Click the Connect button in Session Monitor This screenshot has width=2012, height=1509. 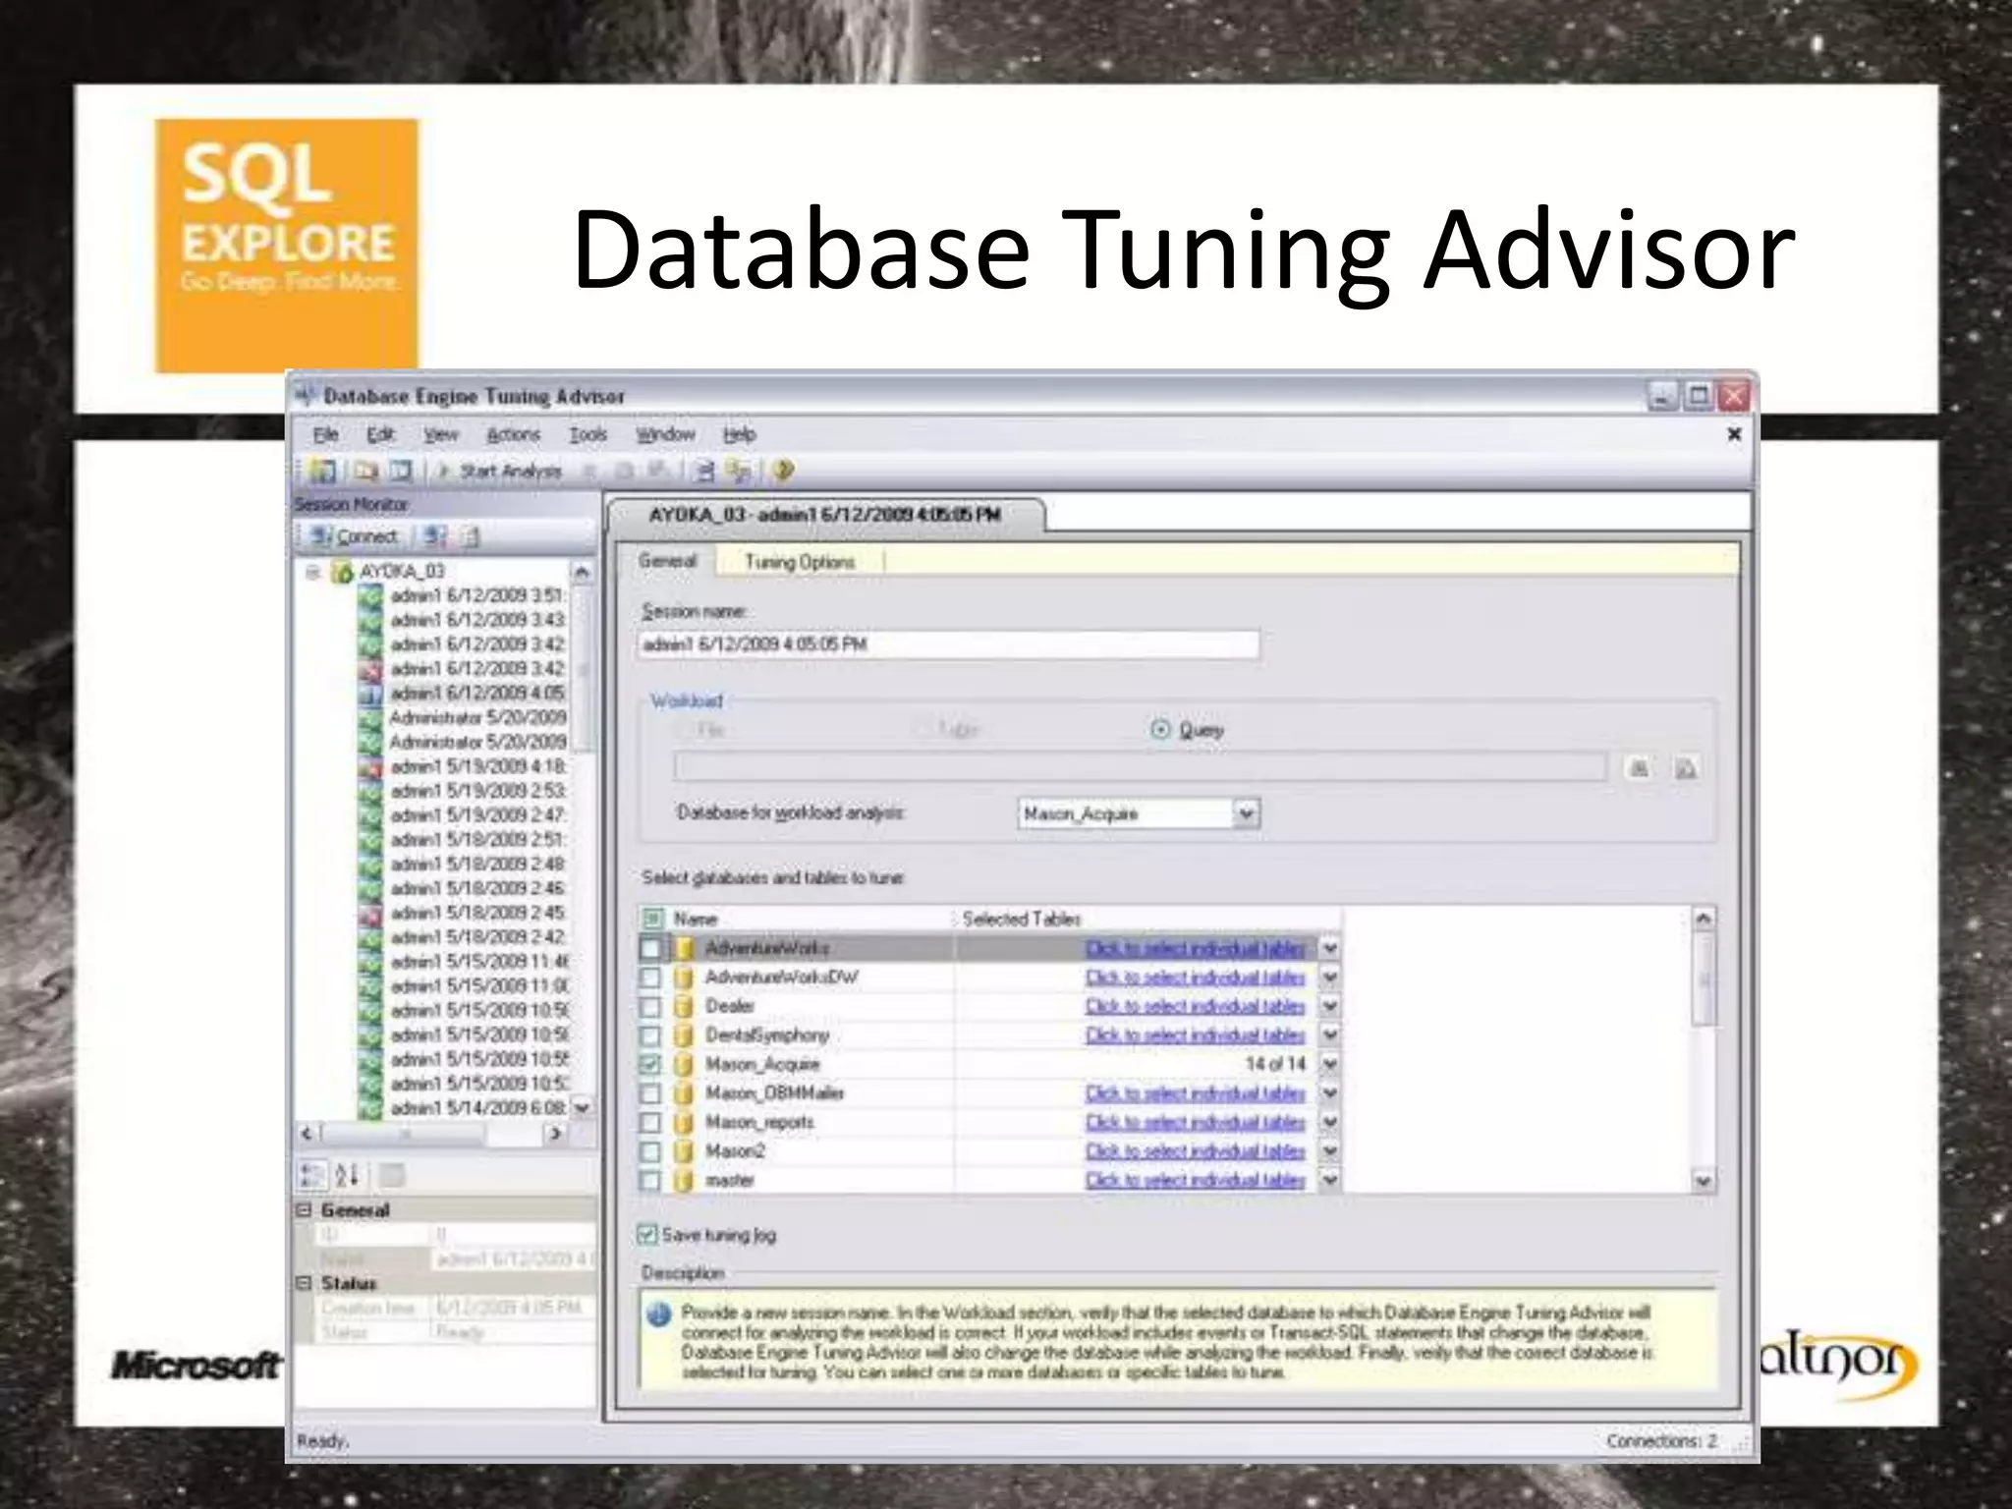[356, 536]
